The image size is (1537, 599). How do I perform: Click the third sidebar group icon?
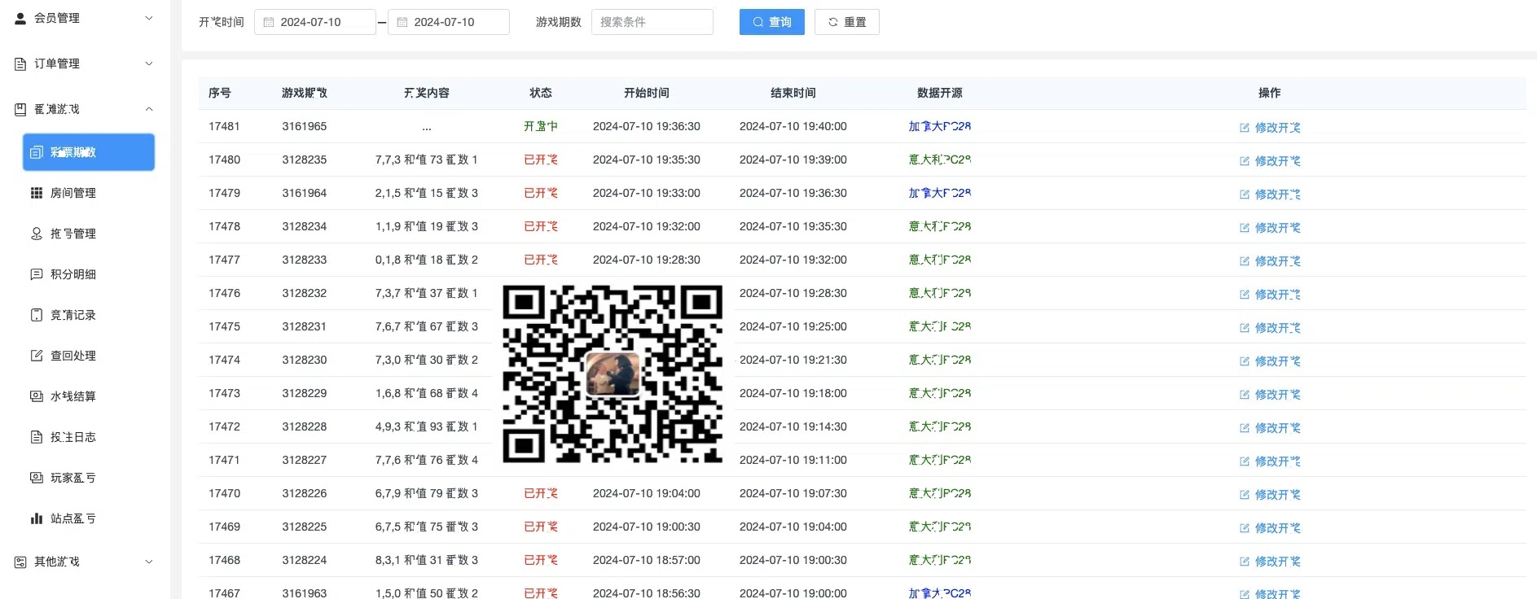click(x=20, y=109)
